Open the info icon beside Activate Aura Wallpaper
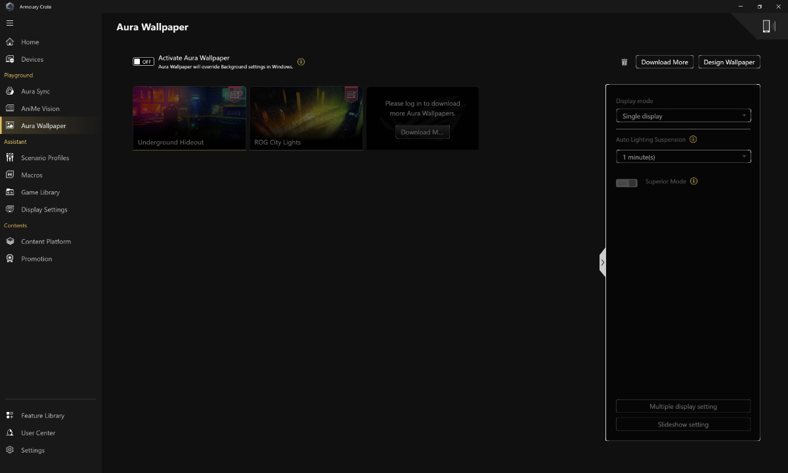 click(301, 62)
